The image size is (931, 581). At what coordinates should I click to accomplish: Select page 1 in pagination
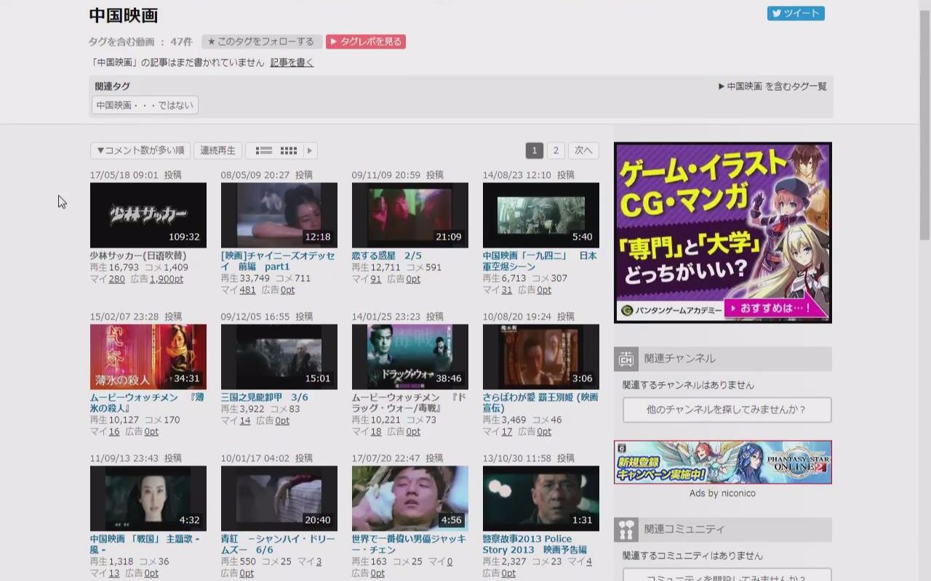pyautogui.click(x=534, y=150)
